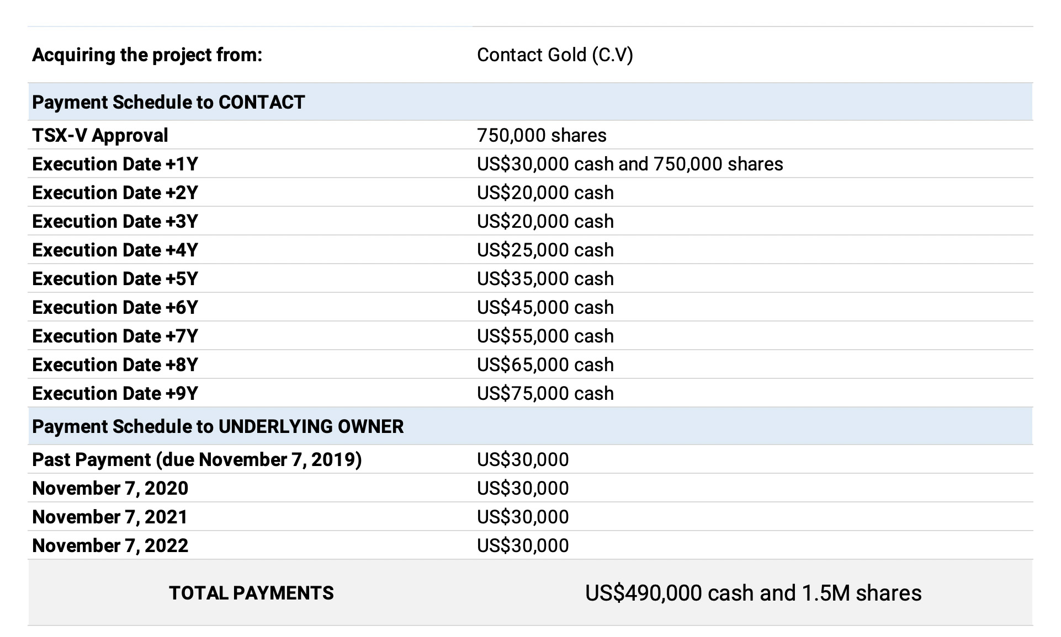The width and height of the screenshot is (1061, 637).
Task: Click the 'November 7, 2021' row label
Action: point(110,517)
